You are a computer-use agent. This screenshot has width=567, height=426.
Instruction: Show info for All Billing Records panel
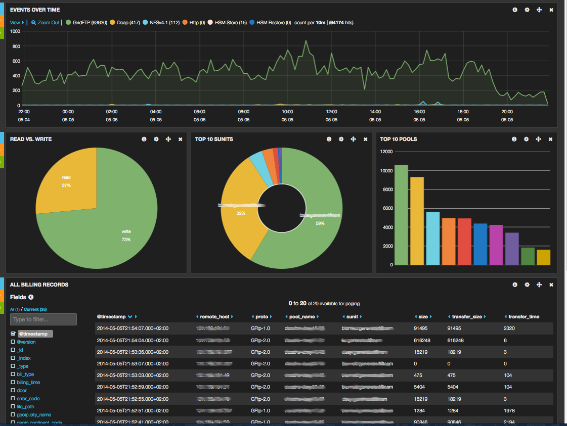[515, 285]
